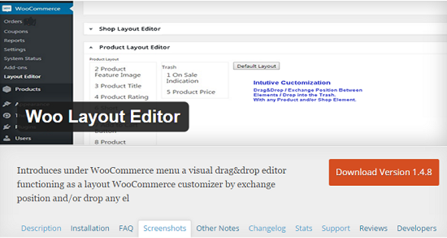
Task: Click the Appearance paintbrush icon
Action: [x=7, y=104]
